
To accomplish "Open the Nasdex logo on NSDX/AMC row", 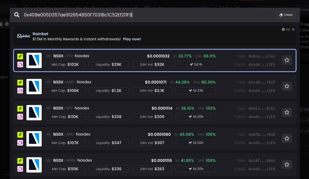I will point(34,139).
